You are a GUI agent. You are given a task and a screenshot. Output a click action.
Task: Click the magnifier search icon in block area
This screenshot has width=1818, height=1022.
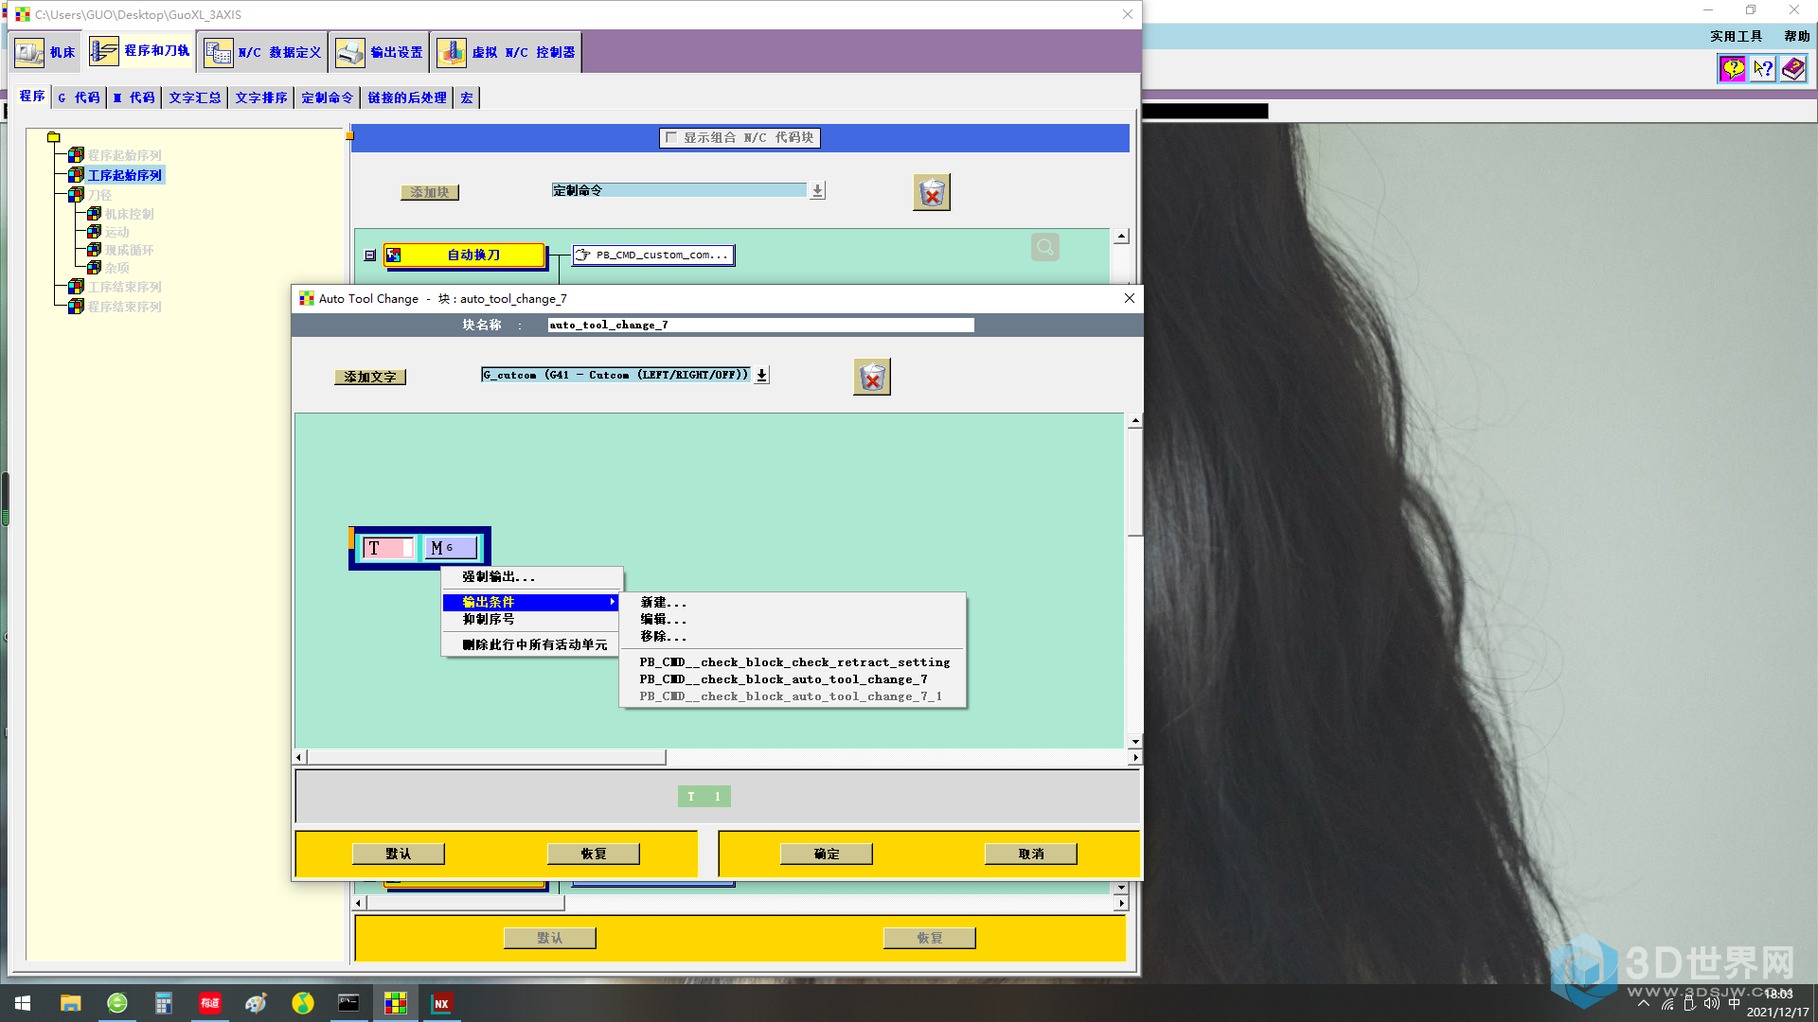[1045, 247]
